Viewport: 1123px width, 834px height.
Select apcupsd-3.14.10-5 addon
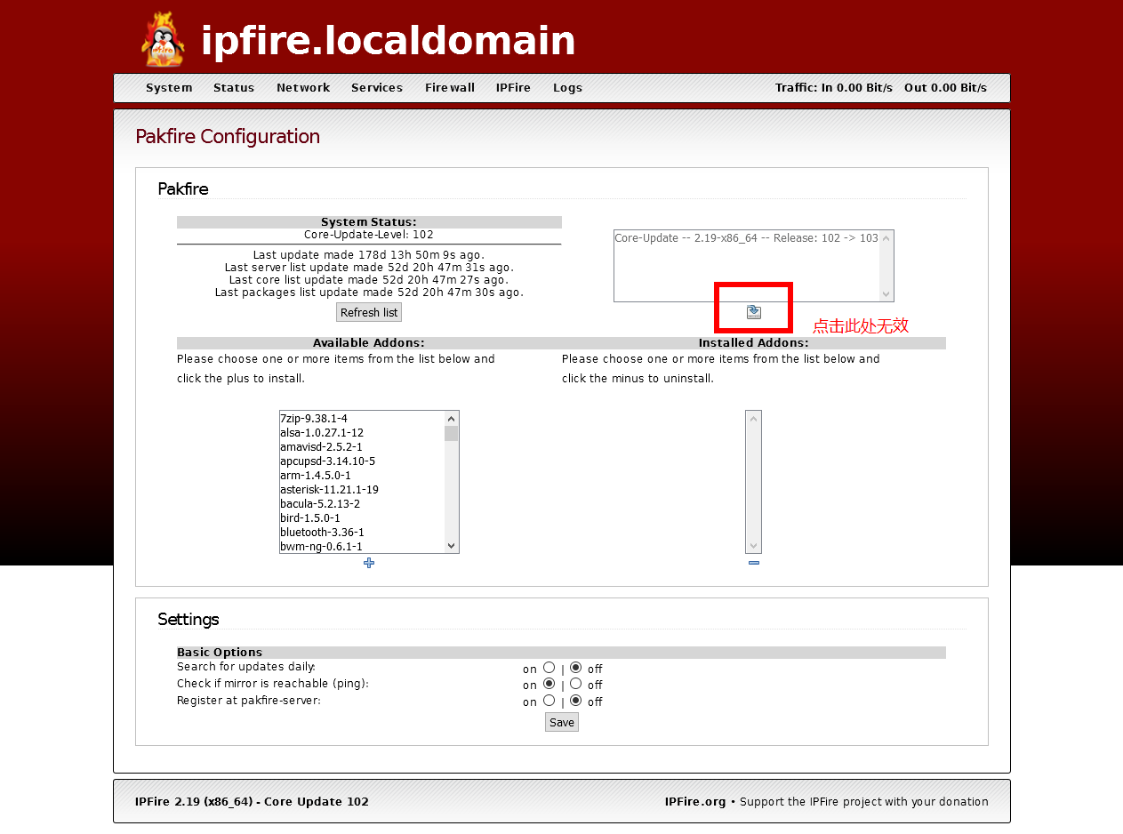(x=362, y=461)
